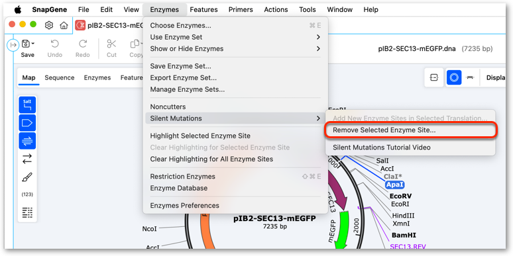The image size is (513, 256).
Task: Switch to the Enzymes view tab
Action: click(97, 77)
